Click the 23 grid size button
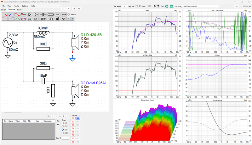Viewport: 252px width, 145px height. (x=63, y=9)
